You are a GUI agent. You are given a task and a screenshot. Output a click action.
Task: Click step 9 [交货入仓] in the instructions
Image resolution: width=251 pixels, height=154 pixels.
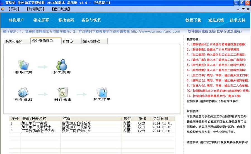tap(218, 85)
